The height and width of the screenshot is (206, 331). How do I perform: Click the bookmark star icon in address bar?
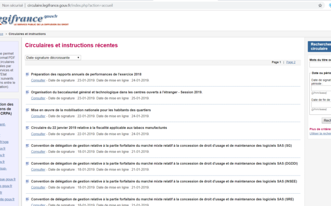(x=320, y=6)
